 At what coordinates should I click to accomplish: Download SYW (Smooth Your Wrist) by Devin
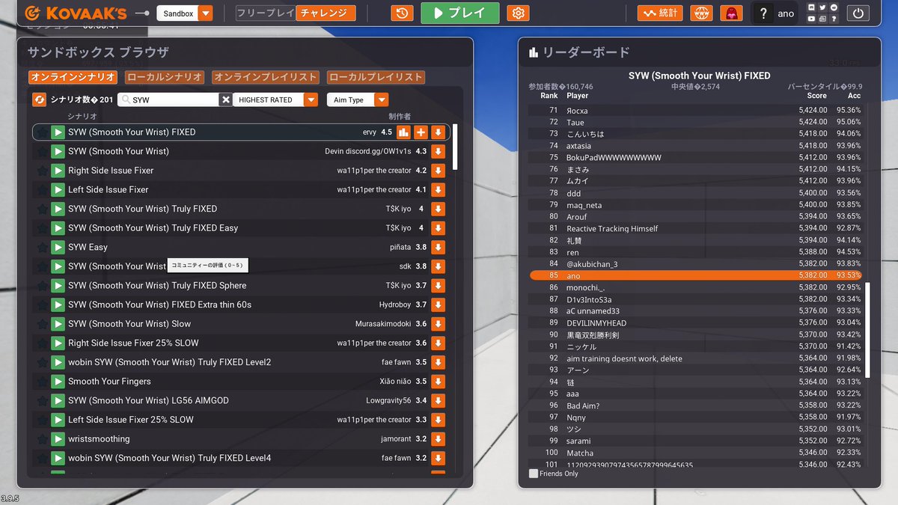(439, 151)
